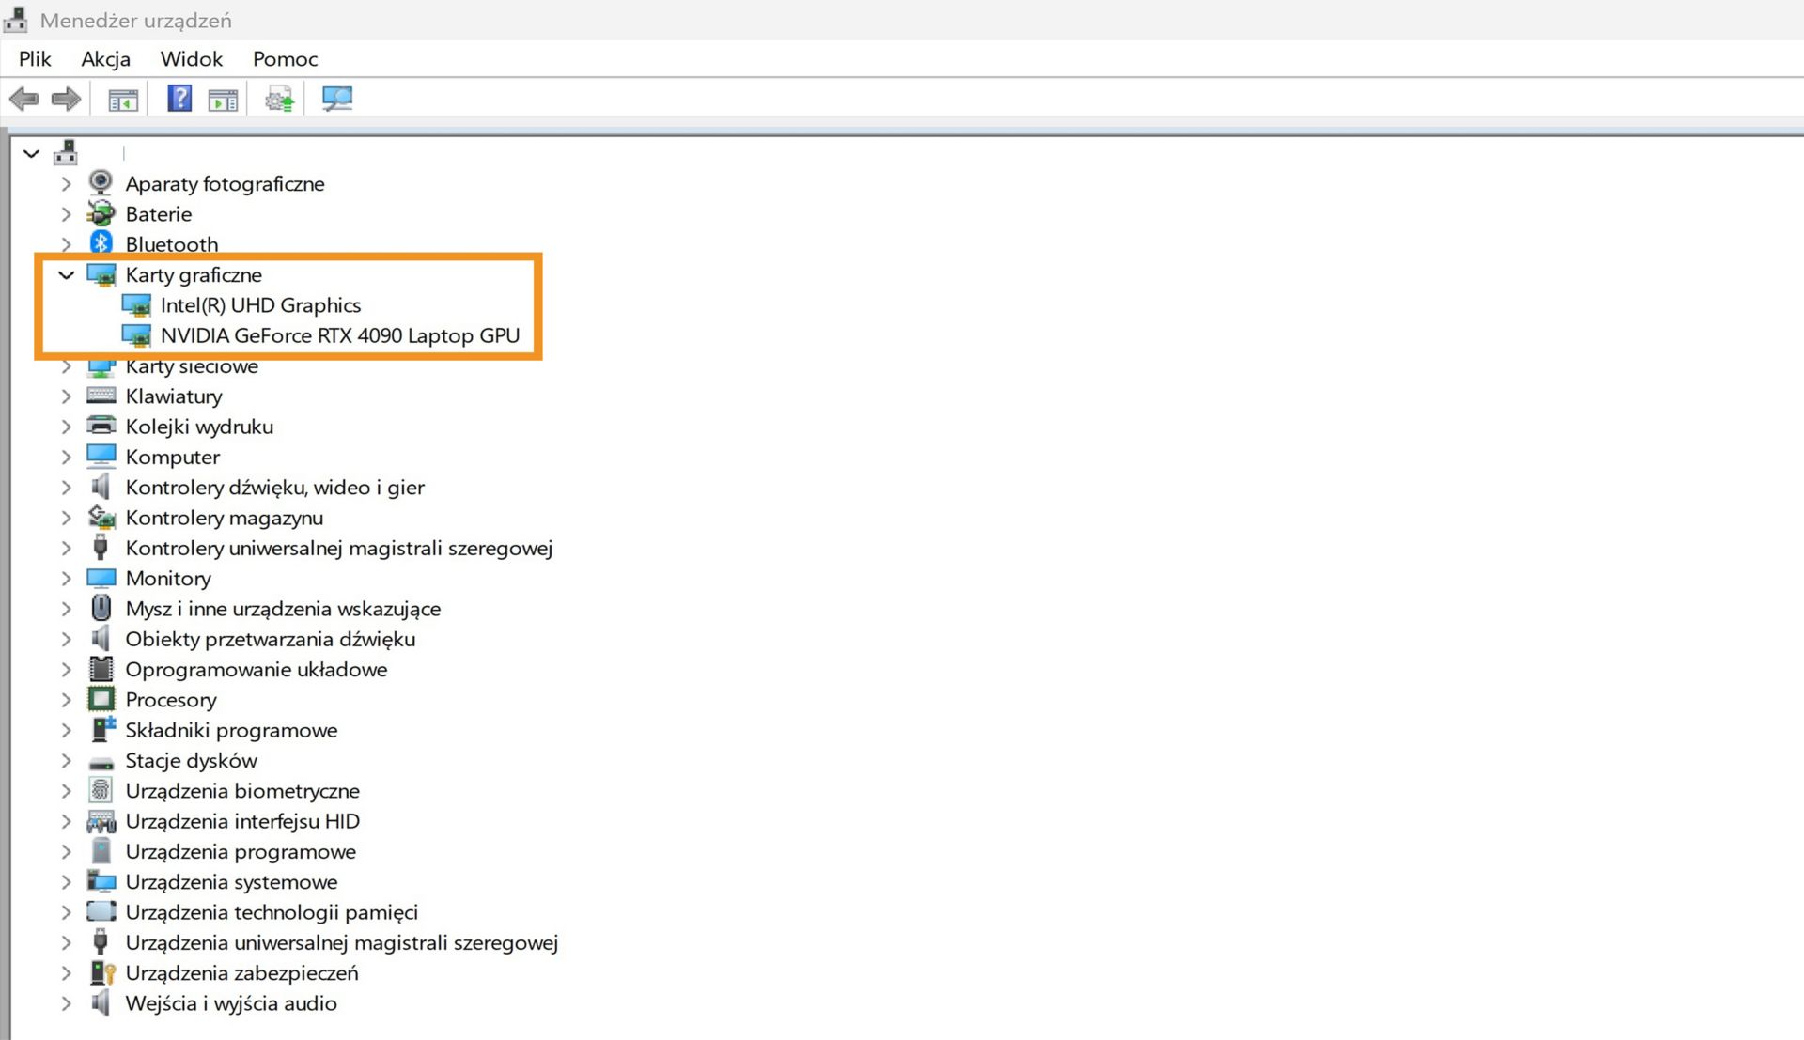Click the Back arrow toolbar icon
This screenshot has width=1804, height=1040.
click(x=23, y=99)
